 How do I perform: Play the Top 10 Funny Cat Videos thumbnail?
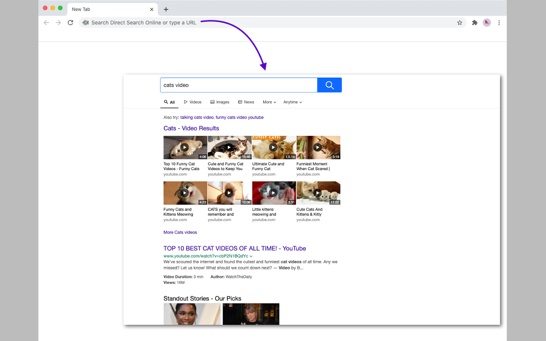[185, 147]
